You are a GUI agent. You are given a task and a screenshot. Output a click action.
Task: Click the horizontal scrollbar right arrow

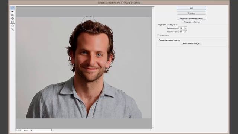click(x=151, y=130)
